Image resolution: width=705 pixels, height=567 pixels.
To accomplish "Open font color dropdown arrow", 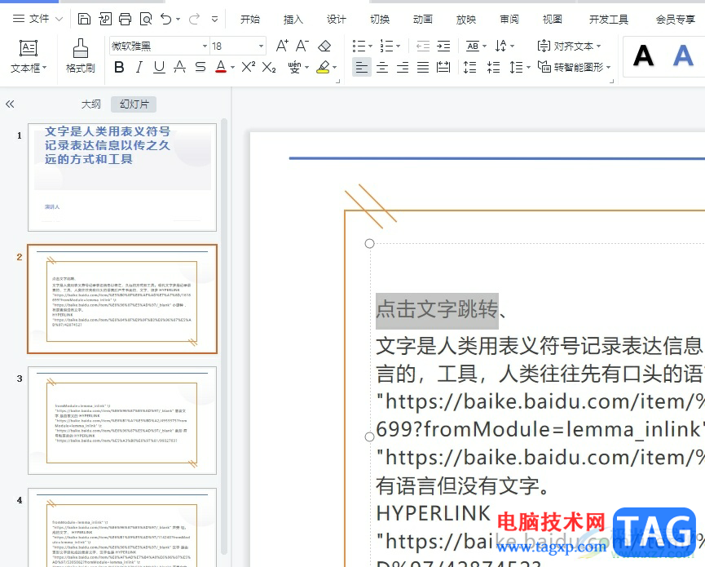I will [x=232, y=68].
